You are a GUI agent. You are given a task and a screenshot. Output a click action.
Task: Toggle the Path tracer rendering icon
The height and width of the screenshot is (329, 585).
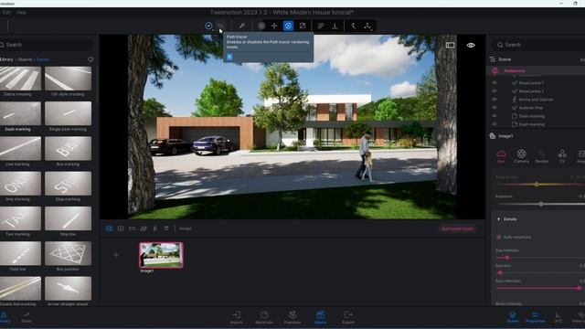tap(220, 26)
